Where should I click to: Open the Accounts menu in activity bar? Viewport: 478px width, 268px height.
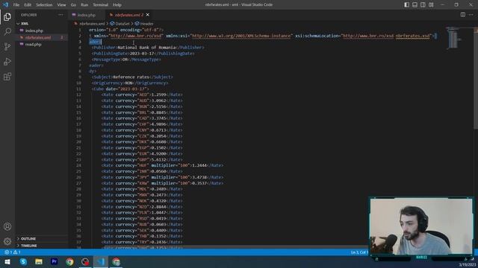[7, 226]
